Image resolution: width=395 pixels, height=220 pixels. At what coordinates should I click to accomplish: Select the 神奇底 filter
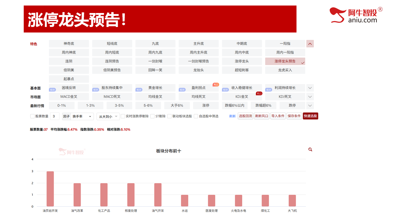(69, 44)
